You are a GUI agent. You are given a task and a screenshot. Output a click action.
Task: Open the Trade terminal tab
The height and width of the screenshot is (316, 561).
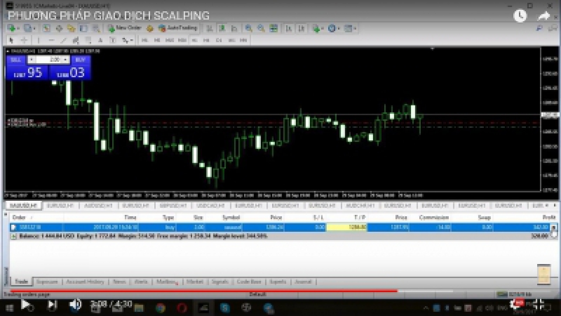22,282
